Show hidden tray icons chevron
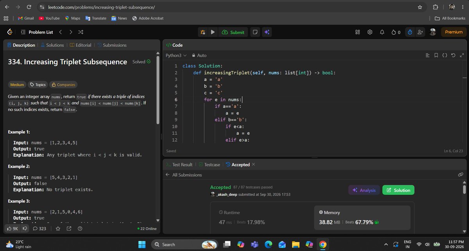The image size is (469, 251). pyautogui.click(x=386, y=244)
